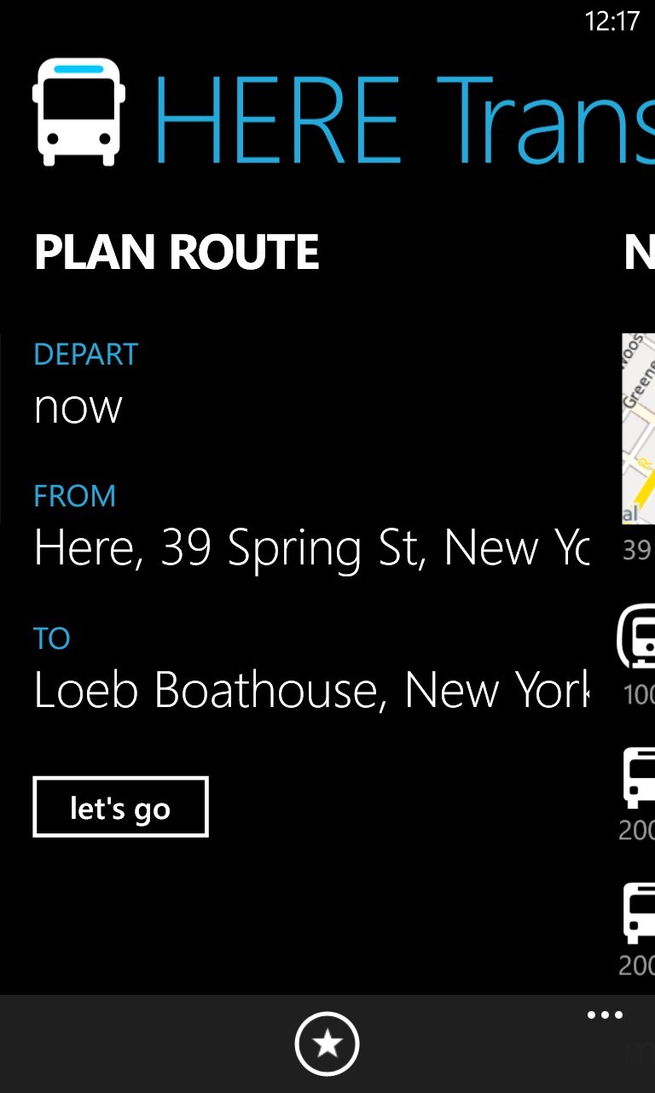The height and width of the screenshot is (1093, 655).
Task: Open the three-dots more menu
Action: click(x=605, y=1015)
